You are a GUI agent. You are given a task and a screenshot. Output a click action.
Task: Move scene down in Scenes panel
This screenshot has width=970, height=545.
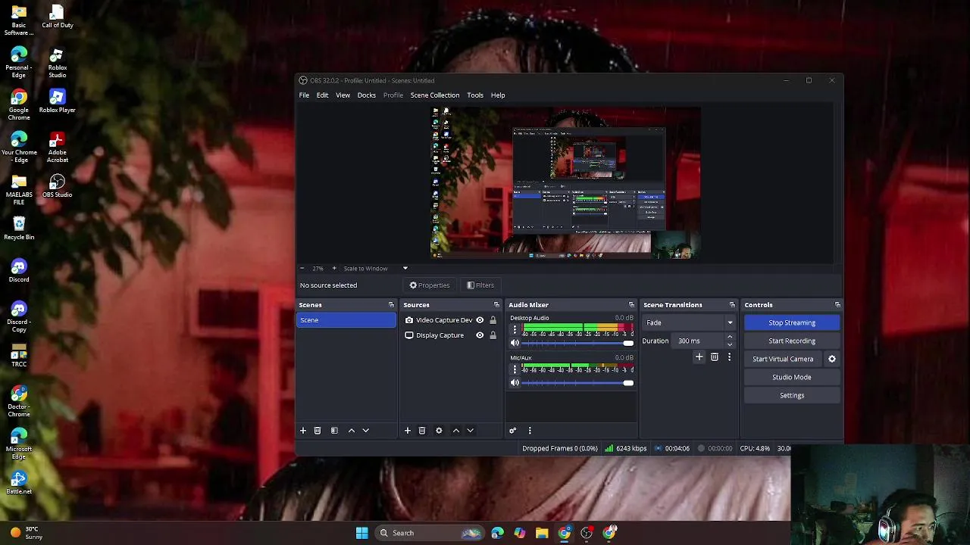coord(365,431)
